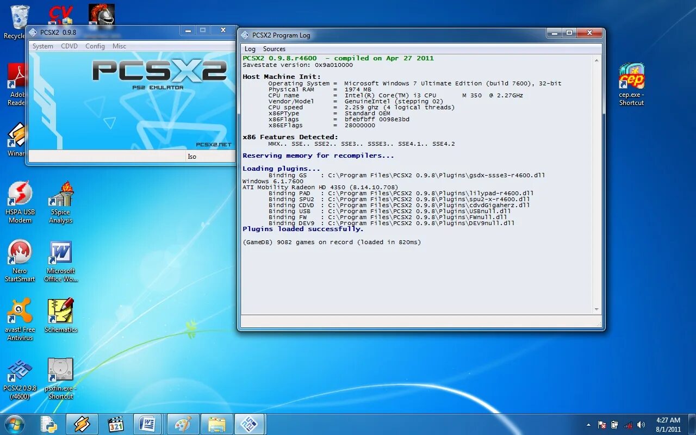Open the Misc menu in PCSX2

pyautogui.click(x=120, y=46)
